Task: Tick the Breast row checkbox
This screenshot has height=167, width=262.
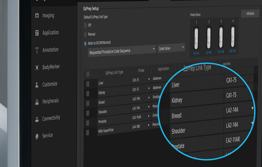Action: pos(88,103)
